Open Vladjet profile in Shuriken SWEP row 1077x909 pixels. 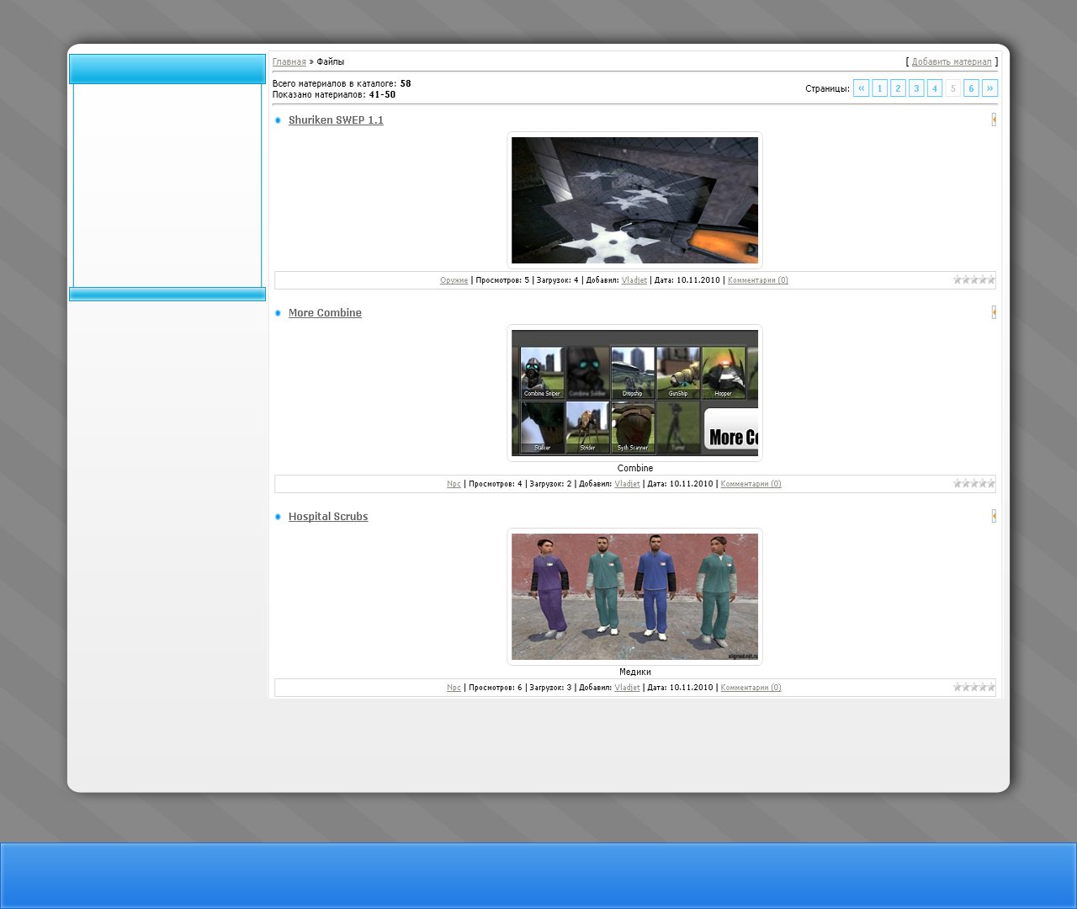point(634,280)
